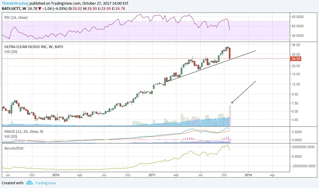This screenshot has width=319, height=188.
Task: Click the 2.5000 MACD axis label
Action: tap(297, 132)
